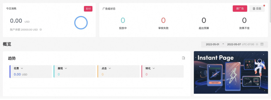Click the document icon on 日志 button
Viewport: 271px width, 100px height.
click(x=254, y=9)
